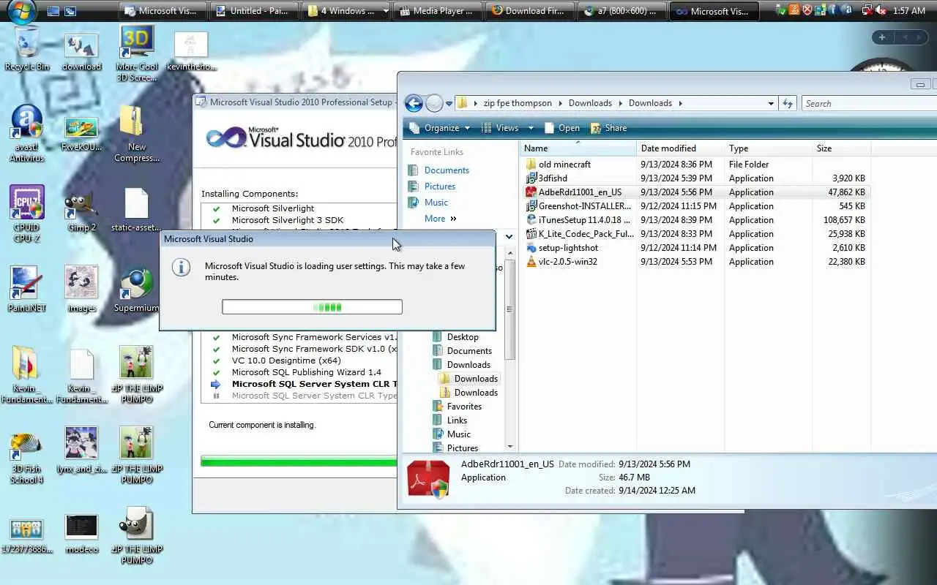The width and height of the screenshot is (937, 585).
Task: Click the Show Desktop quick launch icon
Action: tap(53, 11)
